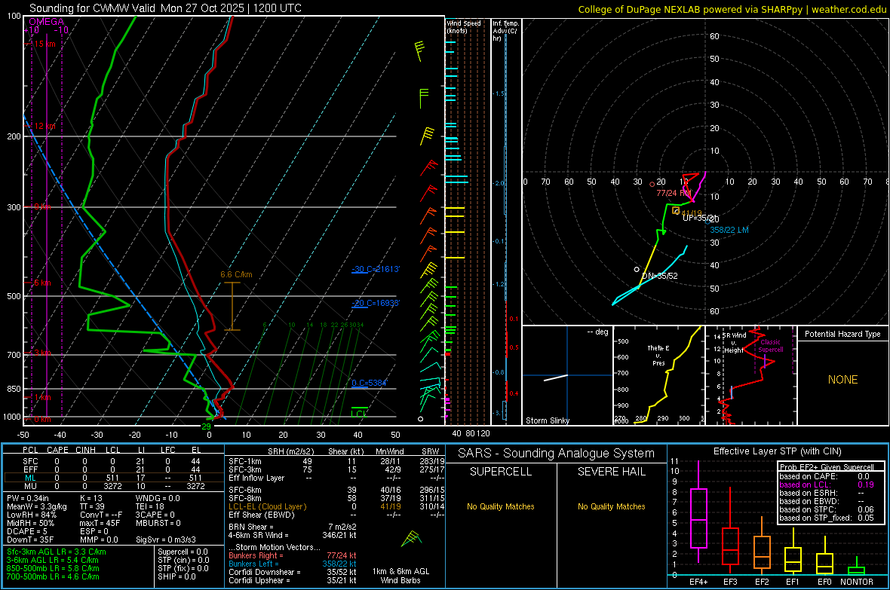Click the red Bunkers right-mover circle marker
The width and height of the screenshot is (890, 590).
coord(652,185)
